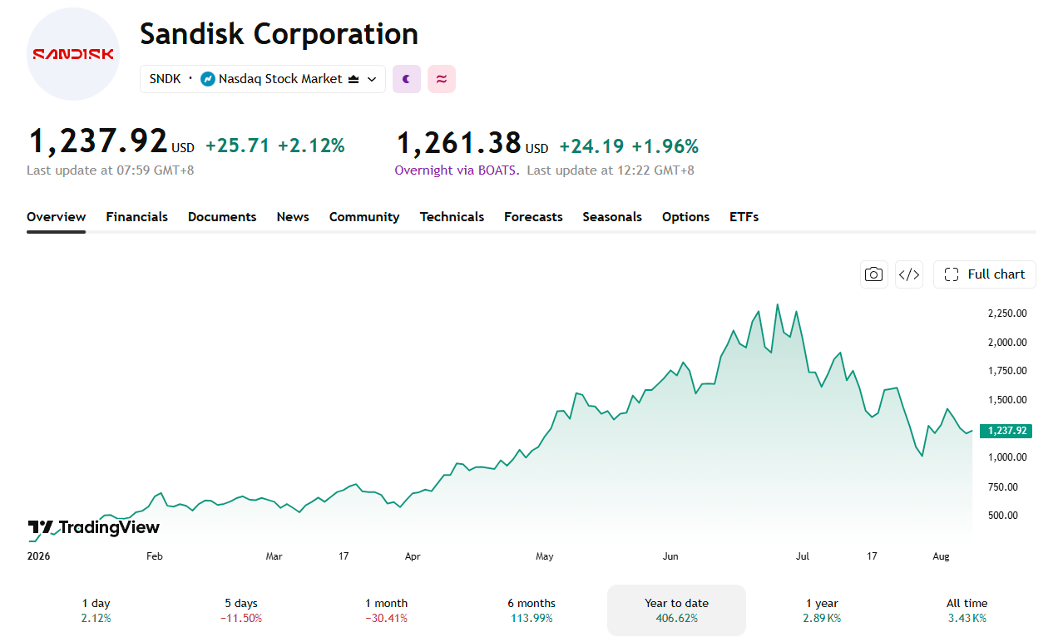Click the +25.71 +2.12% change text
1063x642 pixels.
(275, 146)
